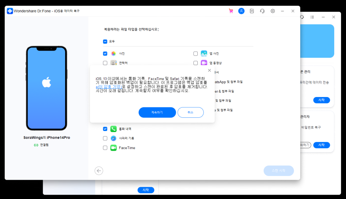Minimize the Dr.Fone iOS recovery window

pyautogui.click(x=283, y=11)
